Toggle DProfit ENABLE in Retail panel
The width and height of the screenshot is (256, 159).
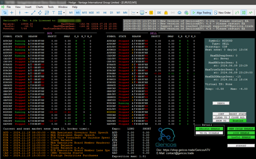click(x=209, y=129)
